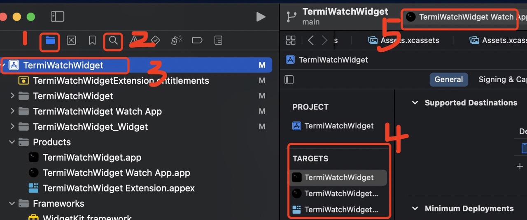The height and width of the screenshot is (220, 527).
Task: Switch to first Assets.xcassets tab
Action: tap(403, 40)
